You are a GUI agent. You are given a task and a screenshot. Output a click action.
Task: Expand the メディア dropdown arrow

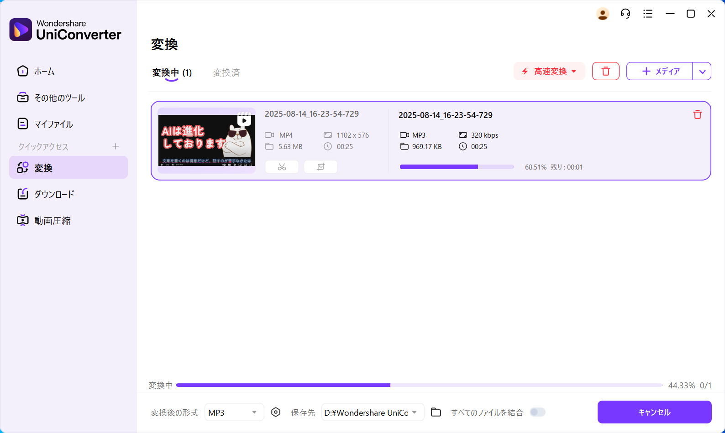[702, 71]
